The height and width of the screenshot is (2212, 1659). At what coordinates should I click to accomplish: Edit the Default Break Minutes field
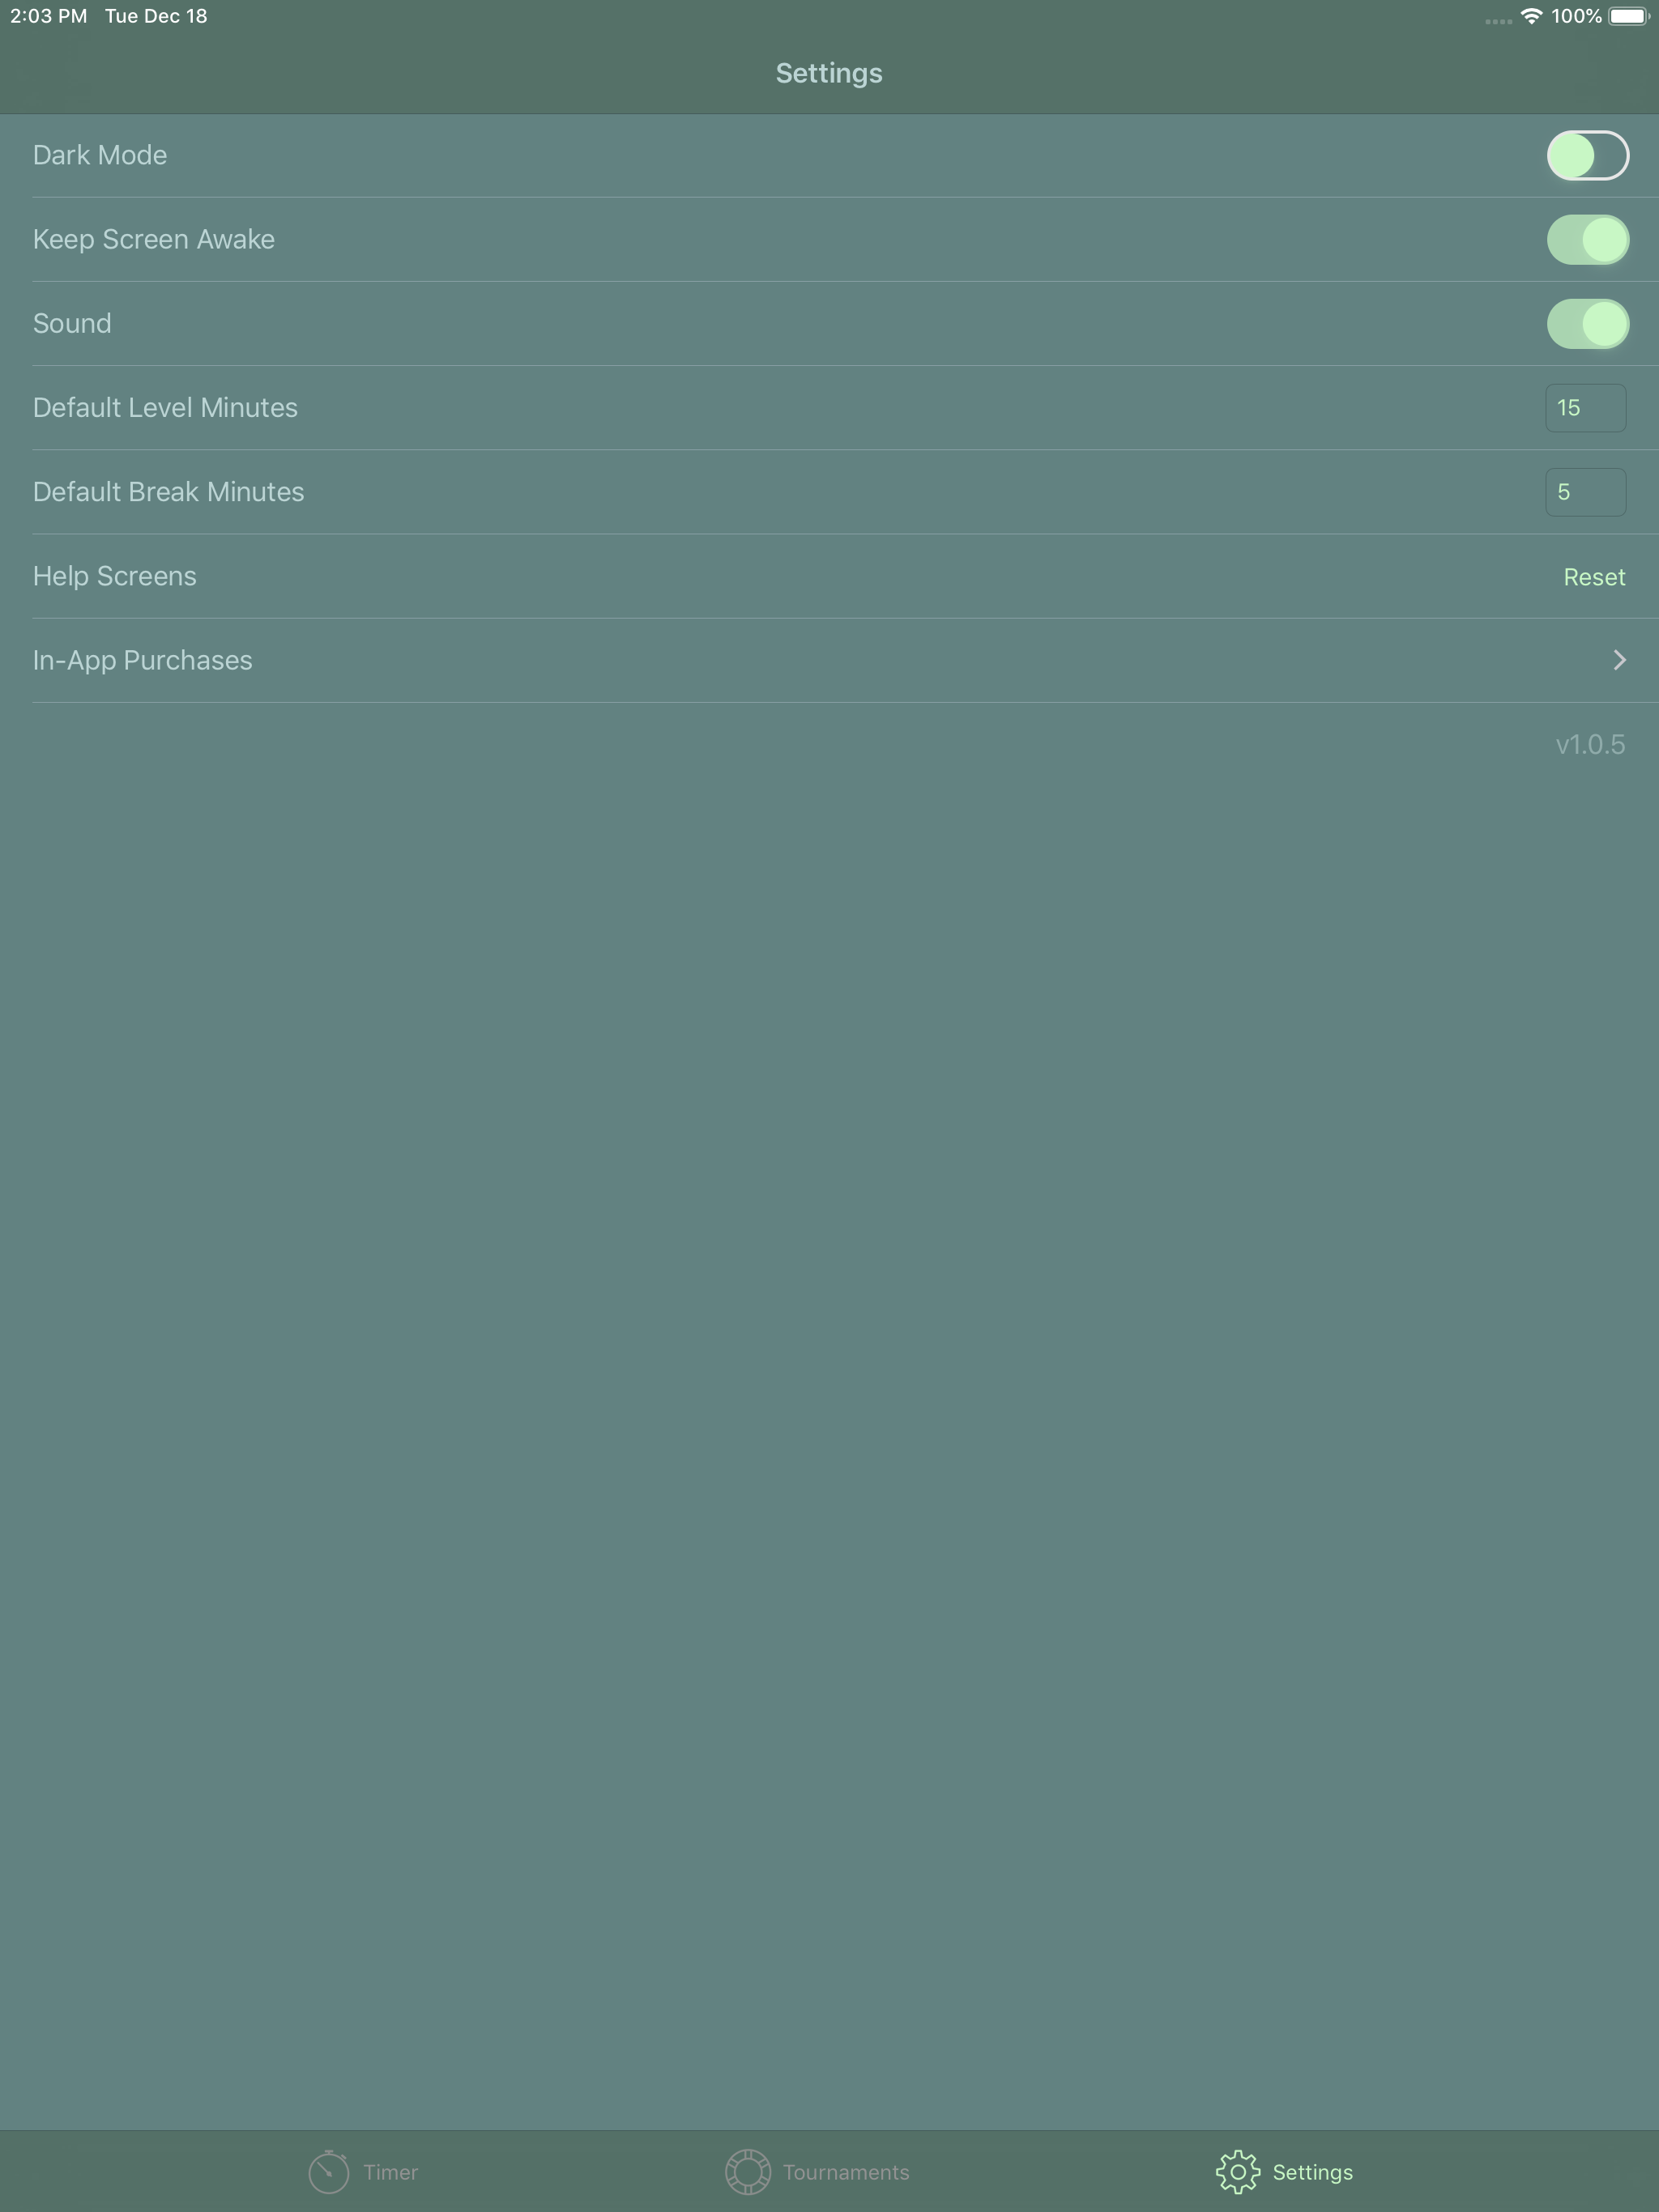1585,492
